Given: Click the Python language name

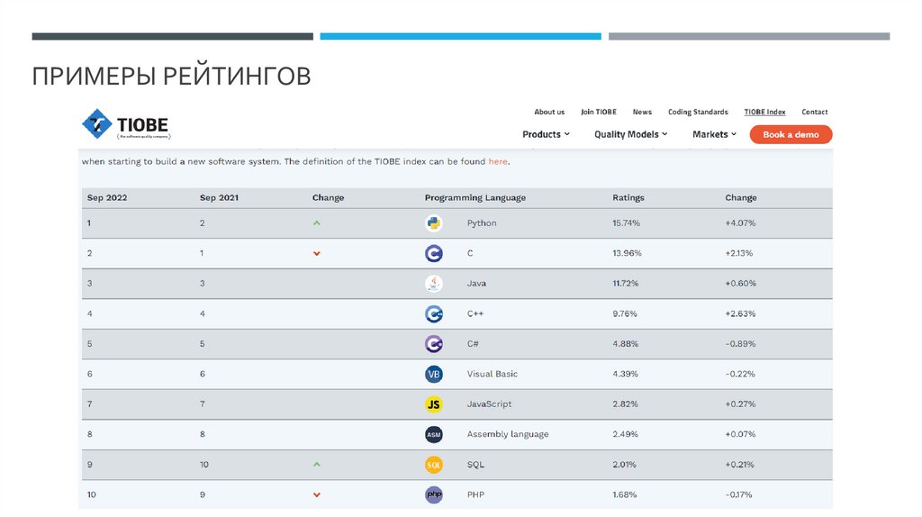Looking at the screenshot, I should pyautogui.click(x=482, y=223).
